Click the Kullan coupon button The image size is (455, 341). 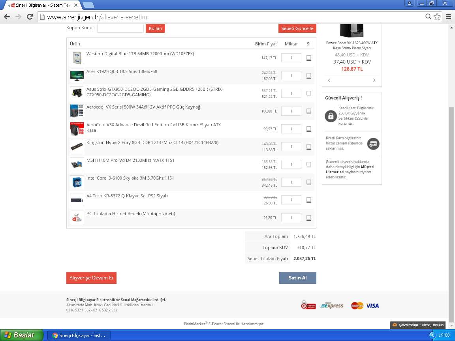click(155, 28)
